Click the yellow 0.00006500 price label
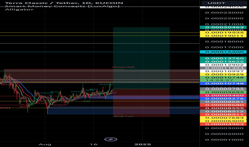This screenshot has width=249, height=147. coord(223,121)
